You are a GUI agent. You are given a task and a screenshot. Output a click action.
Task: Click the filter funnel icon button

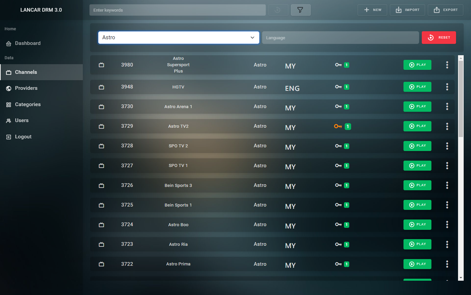pyautogui.click(x=300, y=10)
